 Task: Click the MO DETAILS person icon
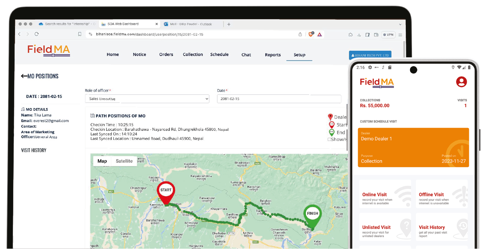coord(23,109)
